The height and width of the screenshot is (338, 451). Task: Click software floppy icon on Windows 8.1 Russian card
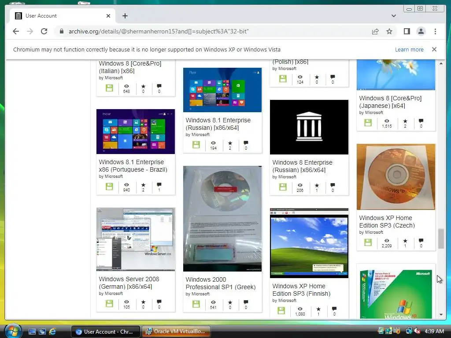tap(196, 144)
